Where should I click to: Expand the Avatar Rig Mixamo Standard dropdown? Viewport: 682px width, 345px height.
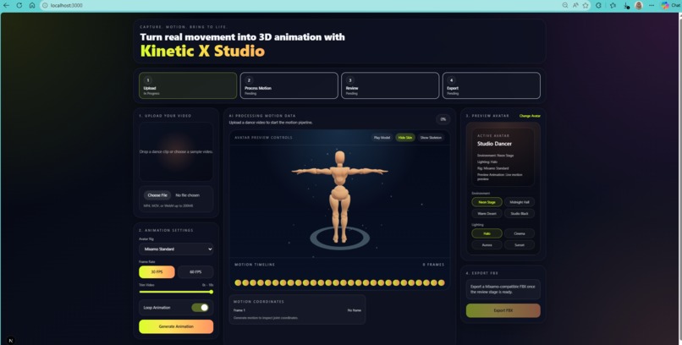176,249
